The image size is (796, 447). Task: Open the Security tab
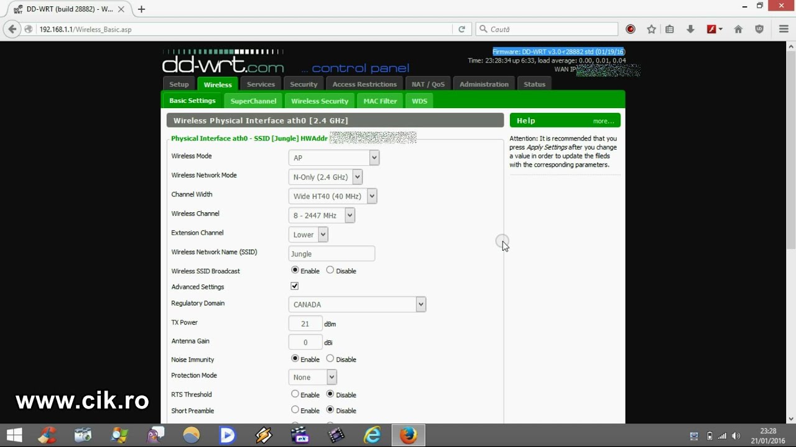303,84
